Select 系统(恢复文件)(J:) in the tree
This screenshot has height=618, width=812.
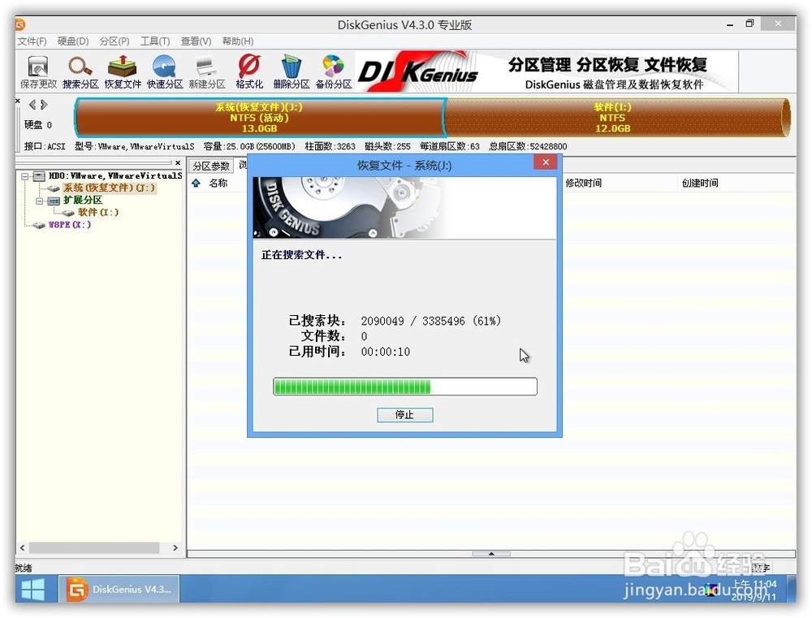pos(109,188)
